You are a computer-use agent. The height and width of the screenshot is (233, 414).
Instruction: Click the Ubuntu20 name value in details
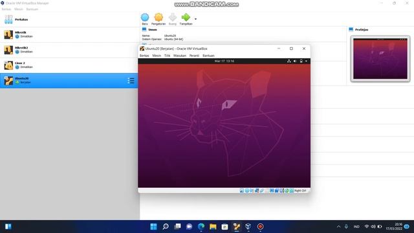coord(170,36)
